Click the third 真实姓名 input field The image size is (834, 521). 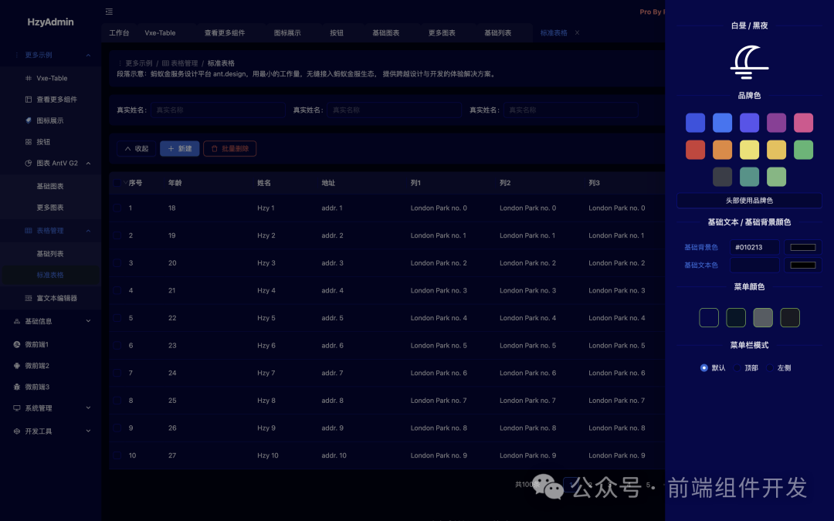coord(571,110)
